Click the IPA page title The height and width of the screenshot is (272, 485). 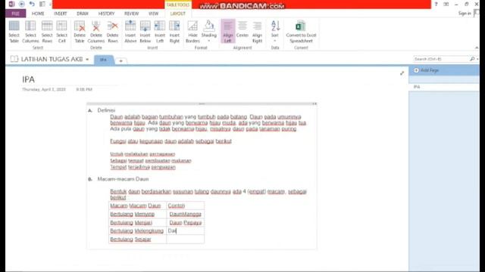(29, 79)
